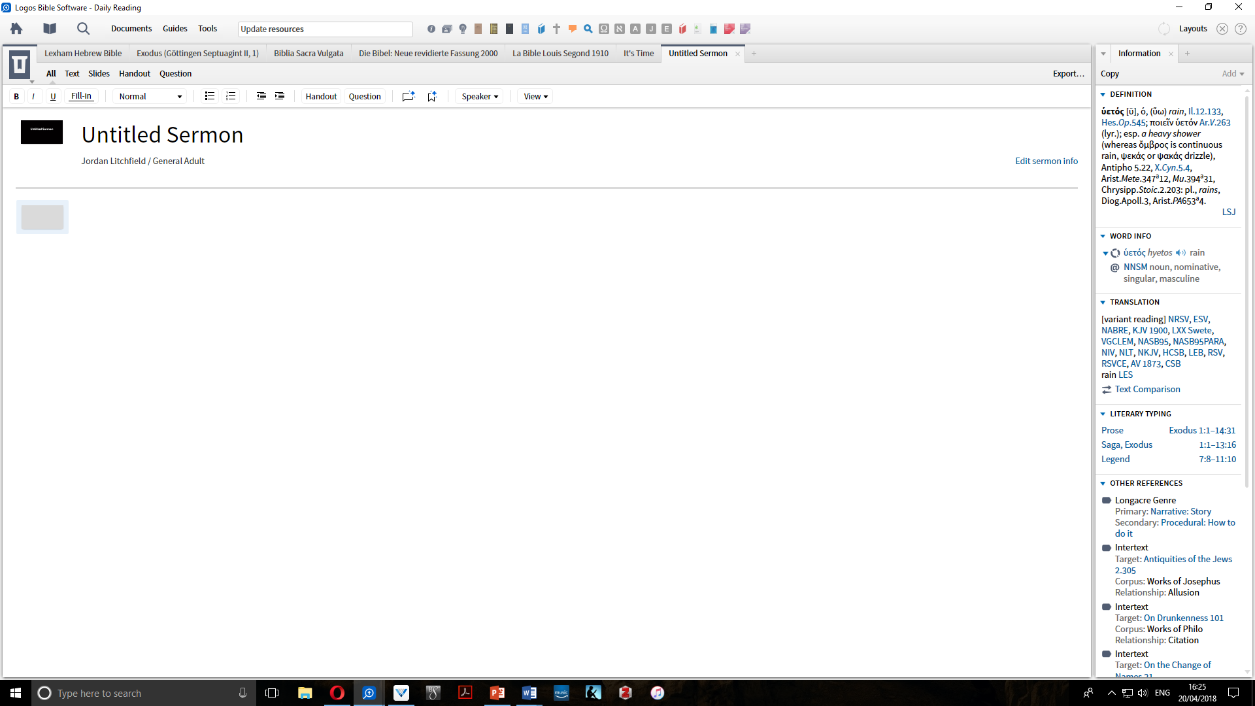Play pronunciation audio for hyetos

tap(1180, 253)
